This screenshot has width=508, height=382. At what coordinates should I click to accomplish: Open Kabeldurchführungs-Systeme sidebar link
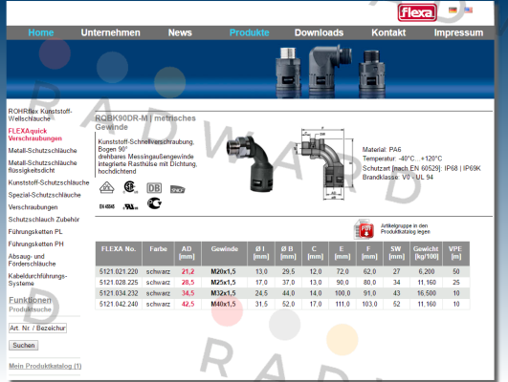click(37, 280)
